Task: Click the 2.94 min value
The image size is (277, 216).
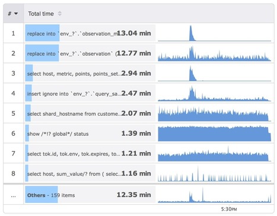Action: (x=136, y=73)
